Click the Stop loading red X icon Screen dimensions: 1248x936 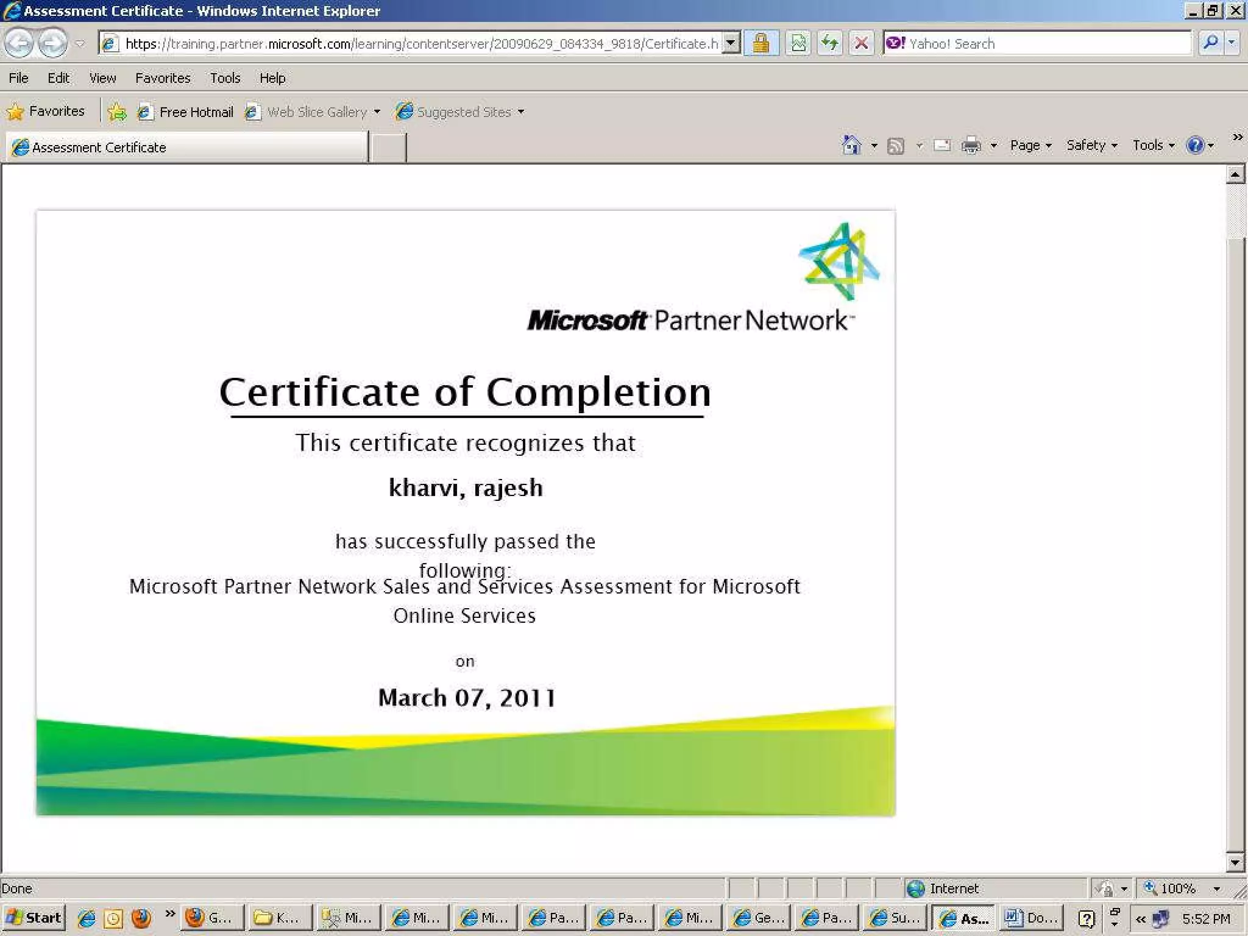pos(861,43)
